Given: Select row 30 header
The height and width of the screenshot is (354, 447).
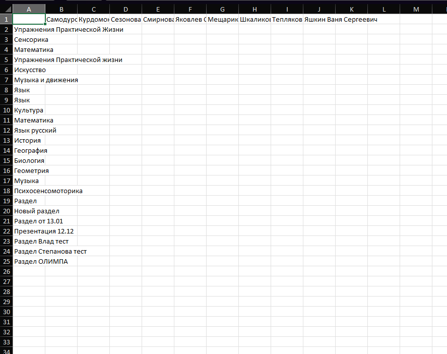Looking at the screenshot, I should pos(6,312).
